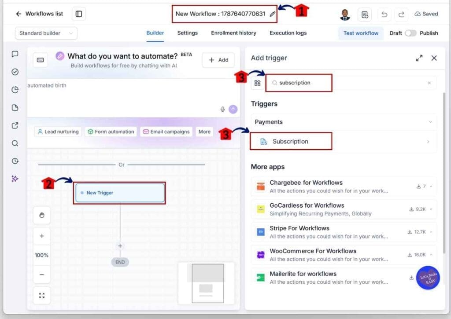This screenshot has height=319, width=451.
Task: Collapse the Payments triggers section
Action: 344,122
